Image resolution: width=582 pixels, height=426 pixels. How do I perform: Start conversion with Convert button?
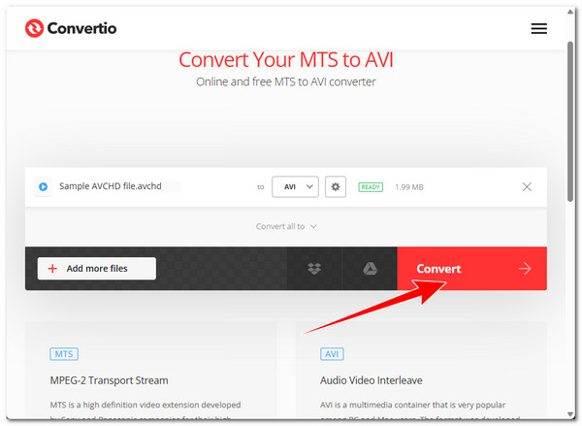[471, 268]
